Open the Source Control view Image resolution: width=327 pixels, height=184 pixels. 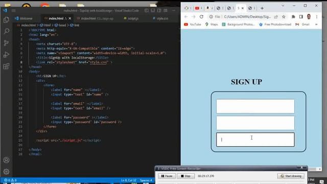[x=6, y=43]
